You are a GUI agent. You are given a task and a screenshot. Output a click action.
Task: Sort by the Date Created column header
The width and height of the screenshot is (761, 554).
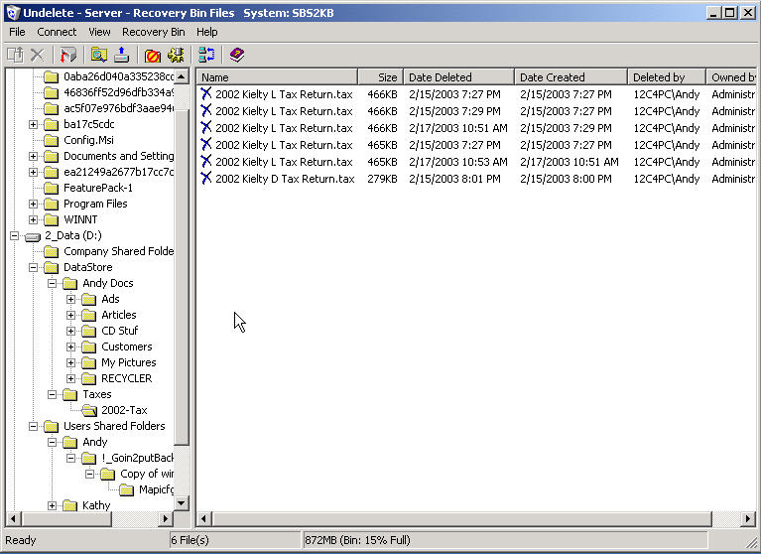click(571, 77)
